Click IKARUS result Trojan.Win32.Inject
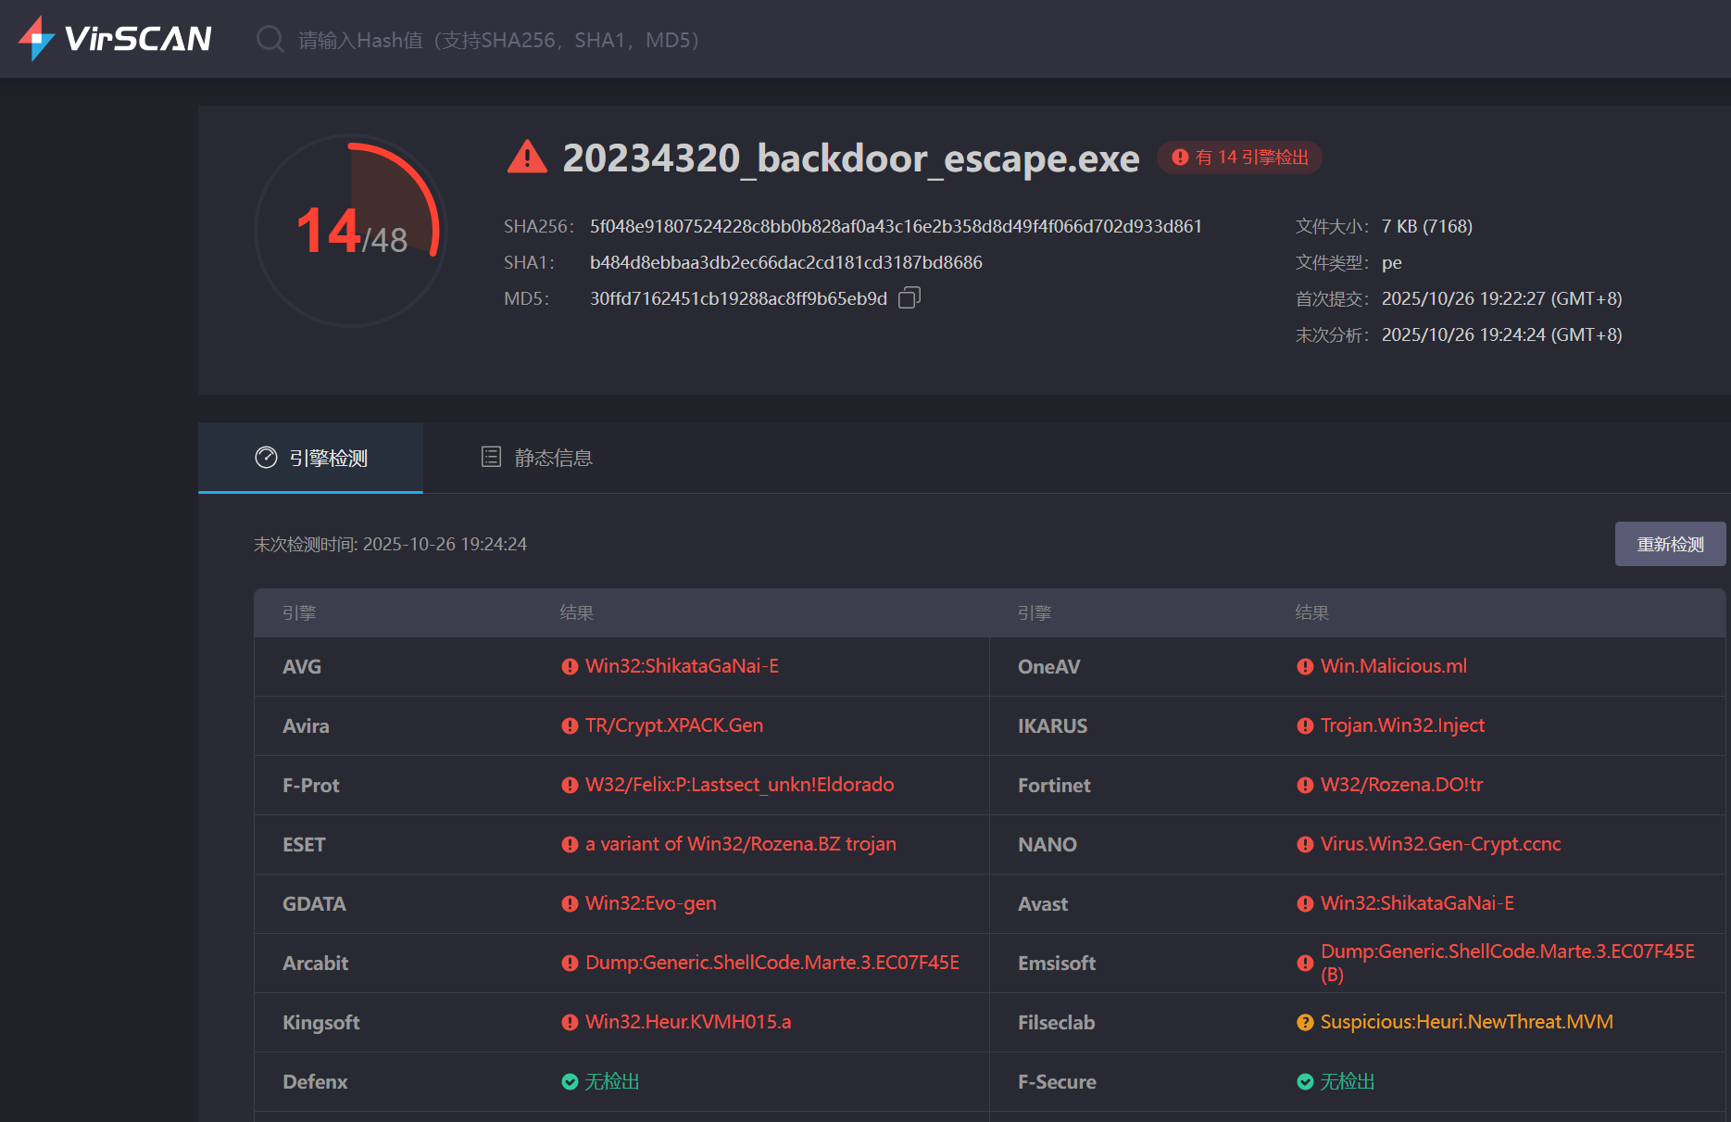 click(x=1402, y=725)
